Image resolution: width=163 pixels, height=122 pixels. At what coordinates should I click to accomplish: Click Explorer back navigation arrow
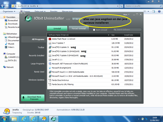[2, 6]
